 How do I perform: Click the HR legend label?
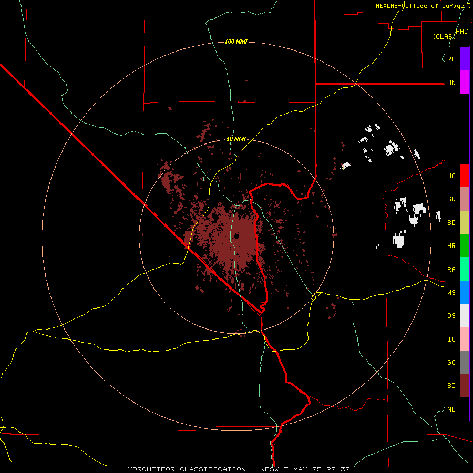point(451,245)
